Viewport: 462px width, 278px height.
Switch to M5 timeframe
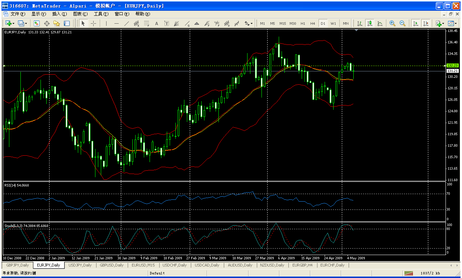click(x=273, y=23)
